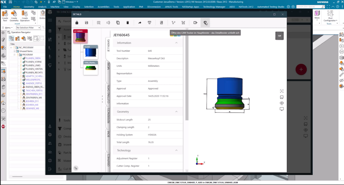This screenshot has height=185, width=344.
Task: Click the Tool Number value 645
Action: point(150,51)
